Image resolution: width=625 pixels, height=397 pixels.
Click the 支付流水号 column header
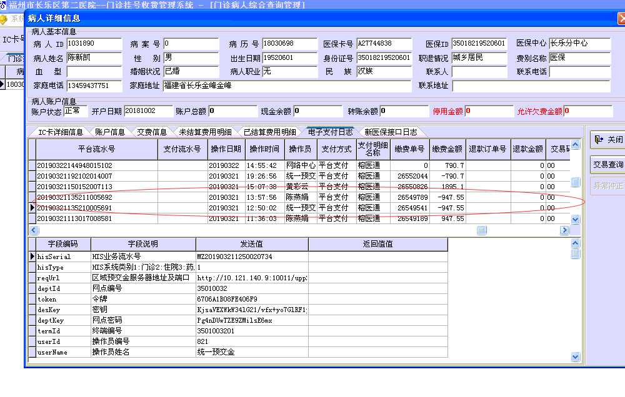point(182,149)
